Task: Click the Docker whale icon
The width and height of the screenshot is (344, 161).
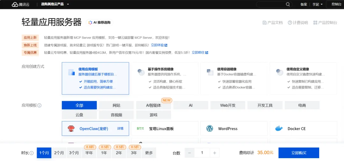Action: (x=279, y=128)
